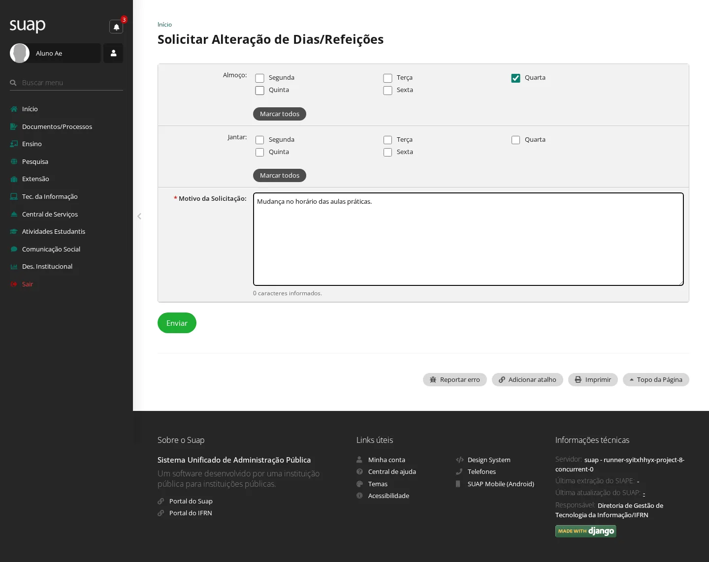Image resolution: width=709 pixels, height=562 pixels.
Task: Open SUAP Mobile (Android) link
Action: coord(501,484)
